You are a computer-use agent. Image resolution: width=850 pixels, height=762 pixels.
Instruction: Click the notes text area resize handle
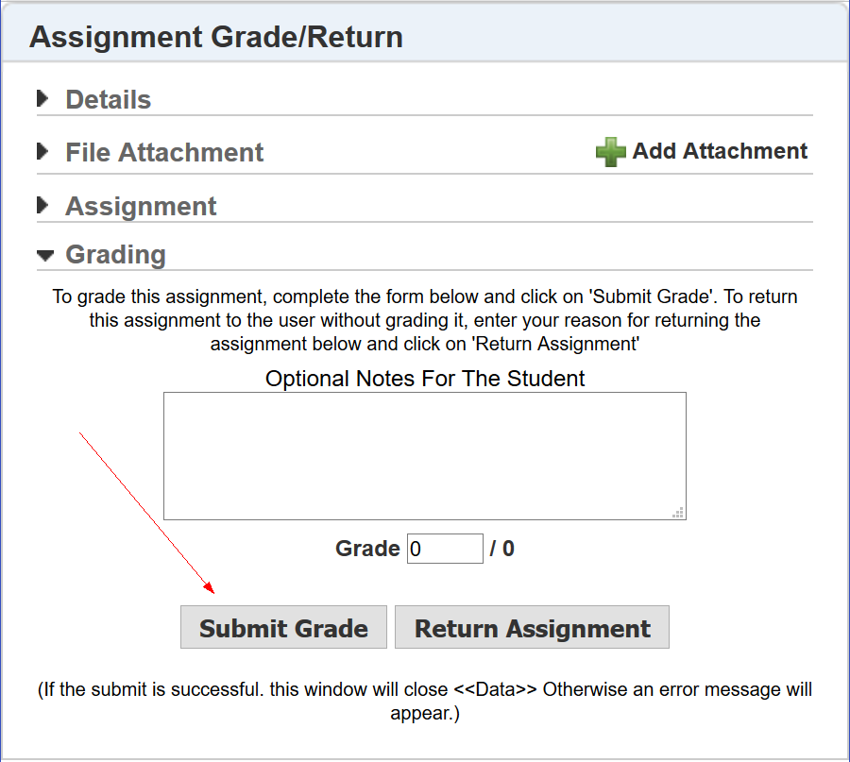(678, 513)
